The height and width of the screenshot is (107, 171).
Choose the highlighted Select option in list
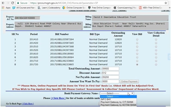(118, 97)
